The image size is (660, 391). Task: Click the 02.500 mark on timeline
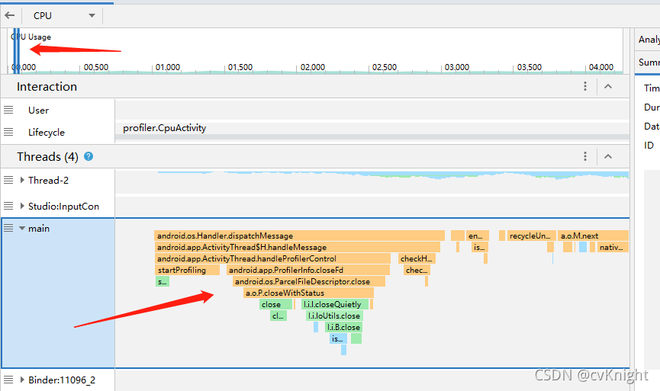385,67
